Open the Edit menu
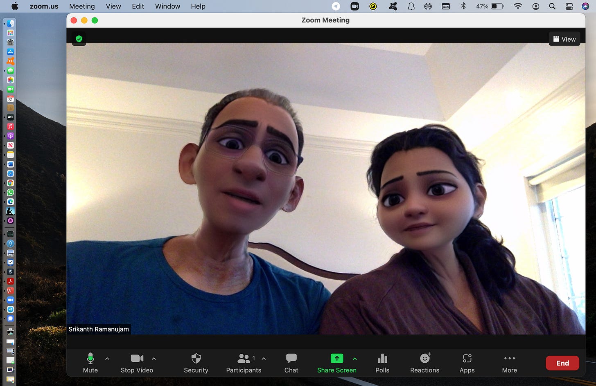The image size is (596, 386). tap(138, 6)
